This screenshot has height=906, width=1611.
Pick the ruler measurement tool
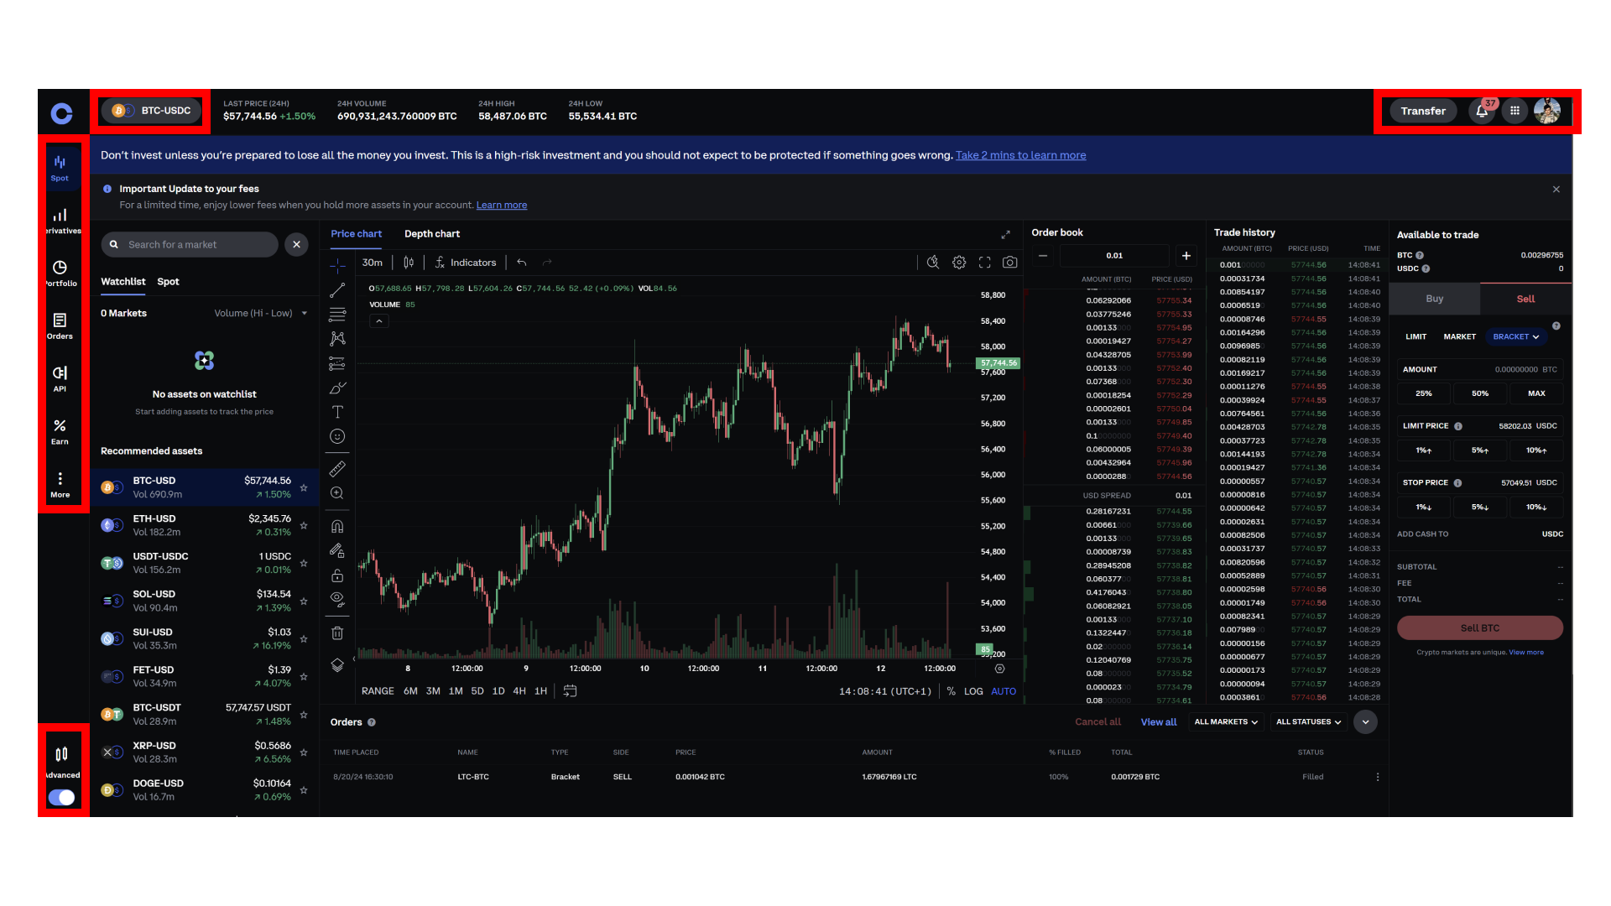(x=337, y=468)
